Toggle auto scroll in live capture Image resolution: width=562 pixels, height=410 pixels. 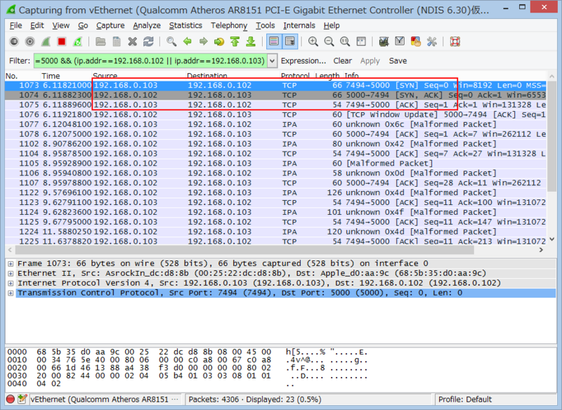(289, 41)
